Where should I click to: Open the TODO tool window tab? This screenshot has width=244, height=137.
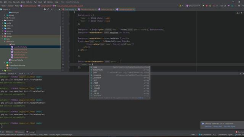tap(9, 132)
